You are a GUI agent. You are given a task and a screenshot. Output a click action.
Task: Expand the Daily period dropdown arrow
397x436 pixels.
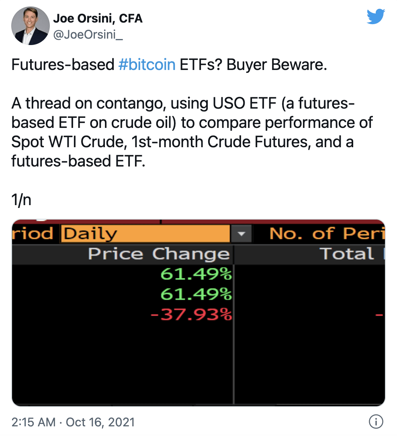point(241,234)
